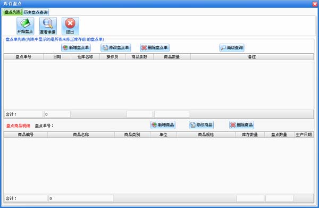Click the 修改商品 button
The image size is (319, 208).
point(201,125)
